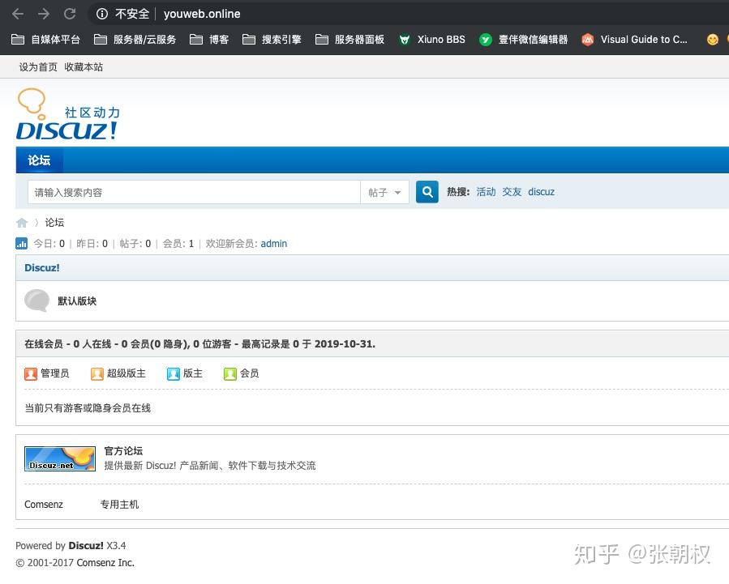Click the 管理员 red user icon
729x584 pixels.
click(31, 373)
